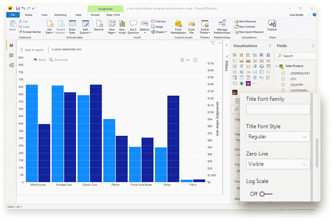Click Zoom-out above chart
The height and width of the screenshot is (221, 332).
click(58, 60)
